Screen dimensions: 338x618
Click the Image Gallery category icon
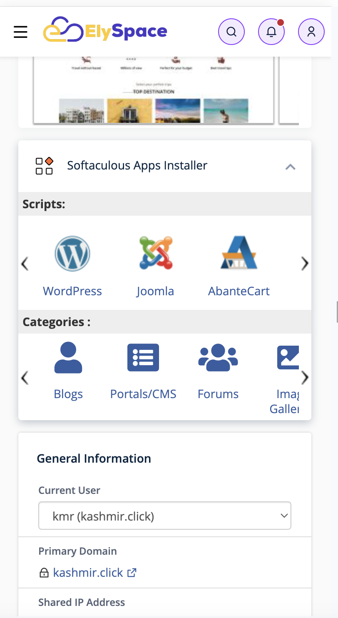(288, 357)
